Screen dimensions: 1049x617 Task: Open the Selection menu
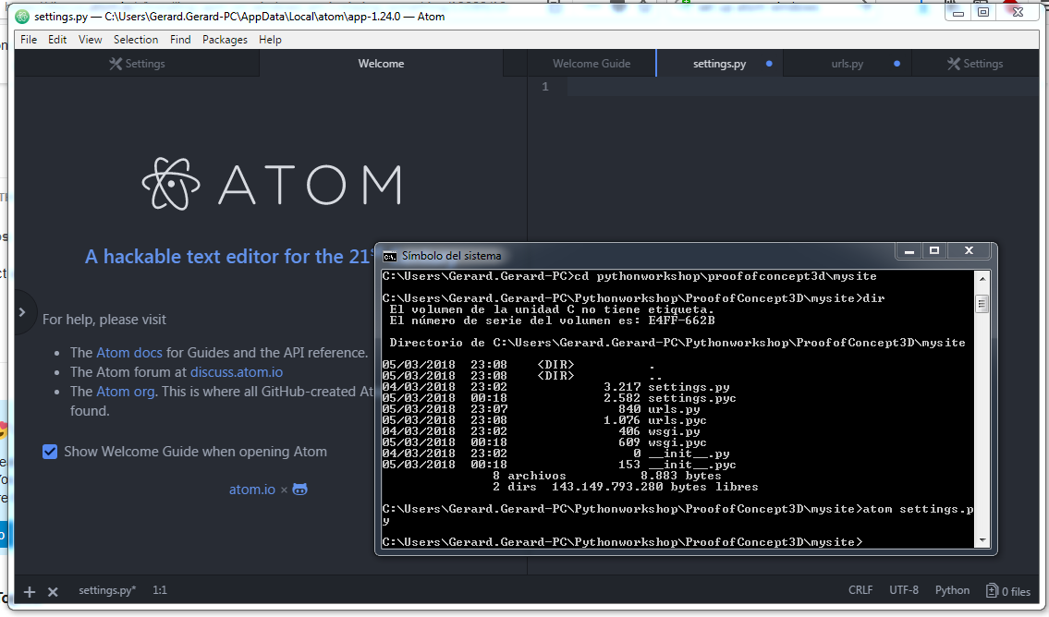pyautogui.click(x=136, y=40)
